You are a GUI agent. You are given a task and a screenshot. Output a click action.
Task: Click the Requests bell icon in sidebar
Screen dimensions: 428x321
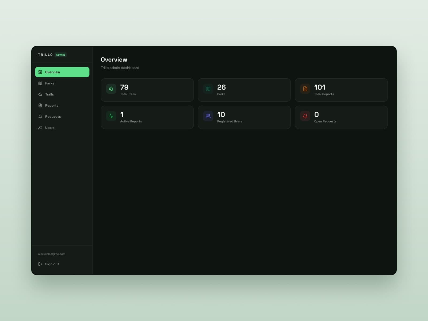(40, 117)
